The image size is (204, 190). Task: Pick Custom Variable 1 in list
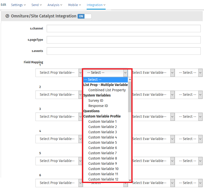[x=102, y=121]
